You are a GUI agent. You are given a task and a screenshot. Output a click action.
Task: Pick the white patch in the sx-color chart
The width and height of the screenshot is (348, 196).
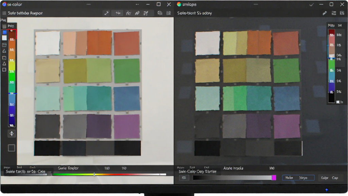(48, 43)
